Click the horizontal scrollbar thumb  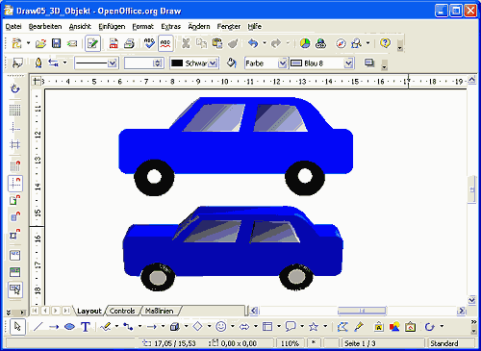pos(362,311)
